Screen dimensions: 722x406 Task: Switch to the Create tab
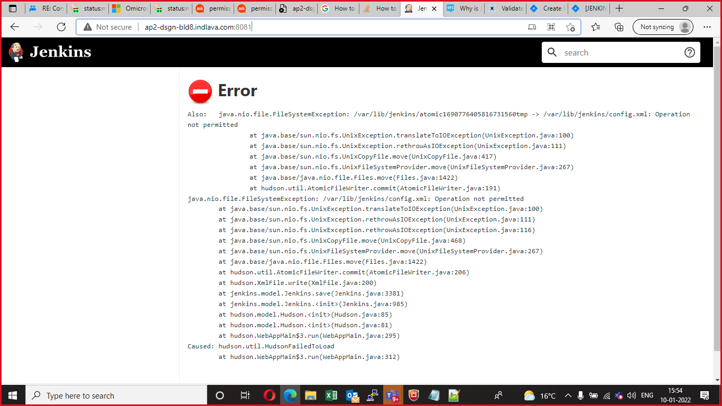pyautogui.click(x=548, y=8)
